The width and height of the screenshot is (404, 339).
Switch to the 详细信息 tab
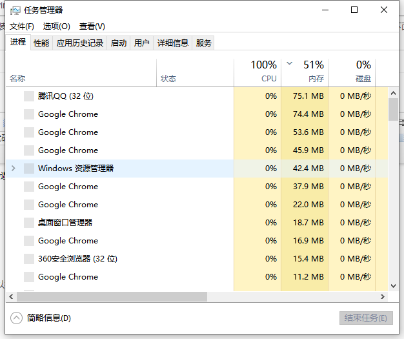point(172,43)
